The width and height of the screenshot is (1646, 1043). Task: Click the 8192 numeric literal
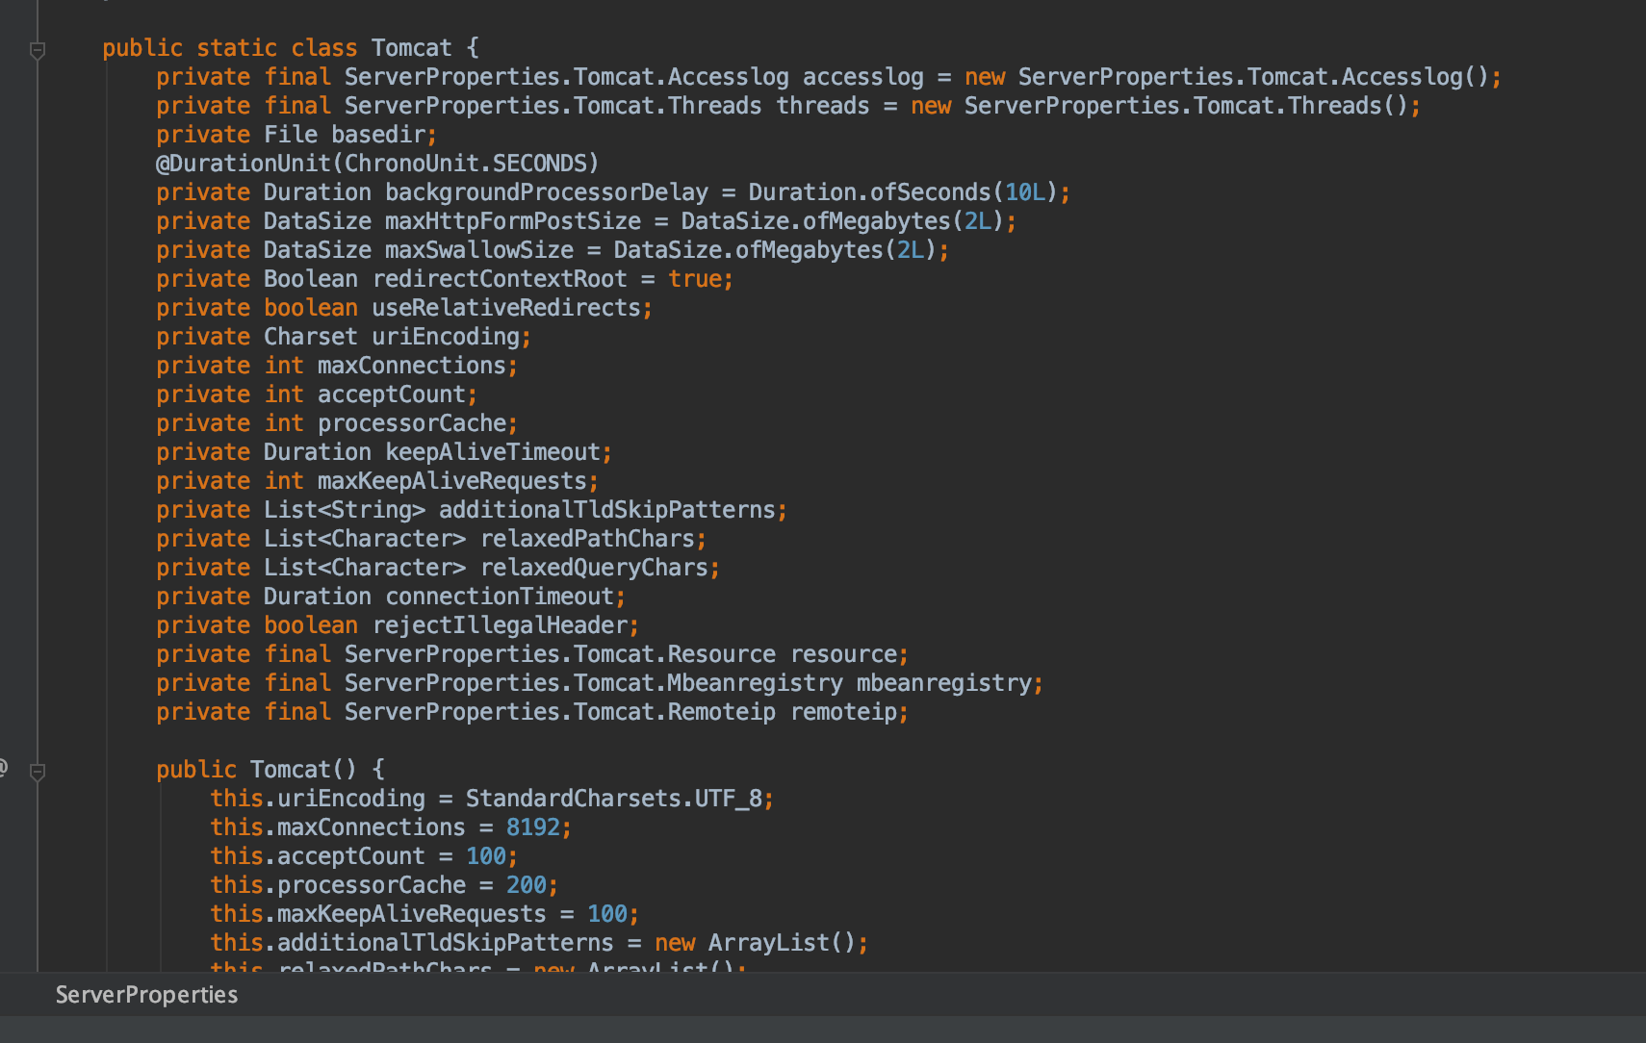click(x=533, y=827)
